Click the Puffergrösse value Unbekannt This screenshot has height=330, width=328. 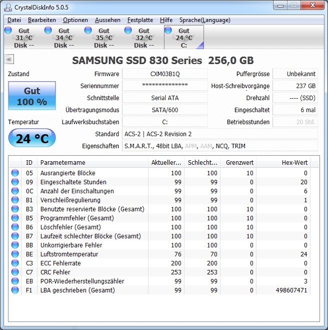pos(295,74)
